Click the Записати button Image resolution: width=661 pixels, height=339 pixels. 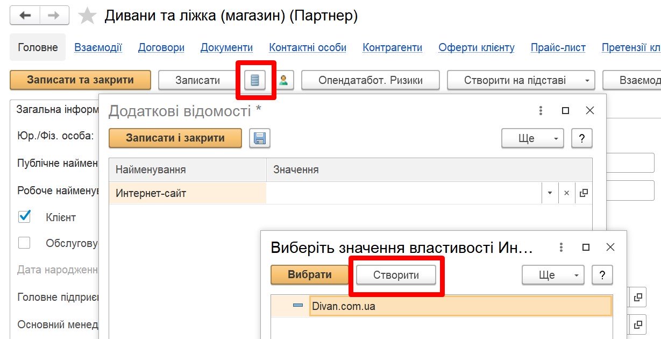pos(198,80)
